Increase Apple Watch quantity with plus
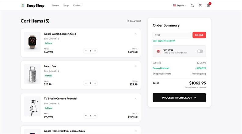242x134 pixels. (x=95, y=51)
